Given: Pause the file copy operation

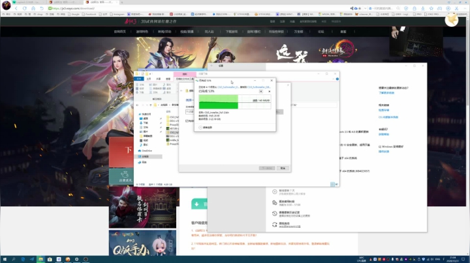Looking at the screenshot, I should pyautogui.click(x=260, y=91).
